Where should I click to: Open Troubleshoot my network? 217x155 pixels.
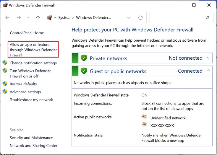click(31, 100)
